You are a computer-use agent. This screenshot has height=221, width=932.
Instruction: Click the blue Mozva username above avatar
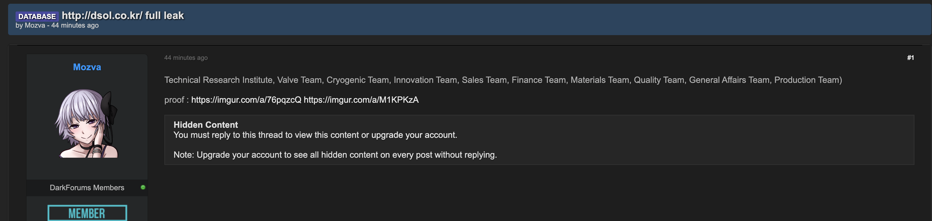pyautogui.click(x=87, y=67)
